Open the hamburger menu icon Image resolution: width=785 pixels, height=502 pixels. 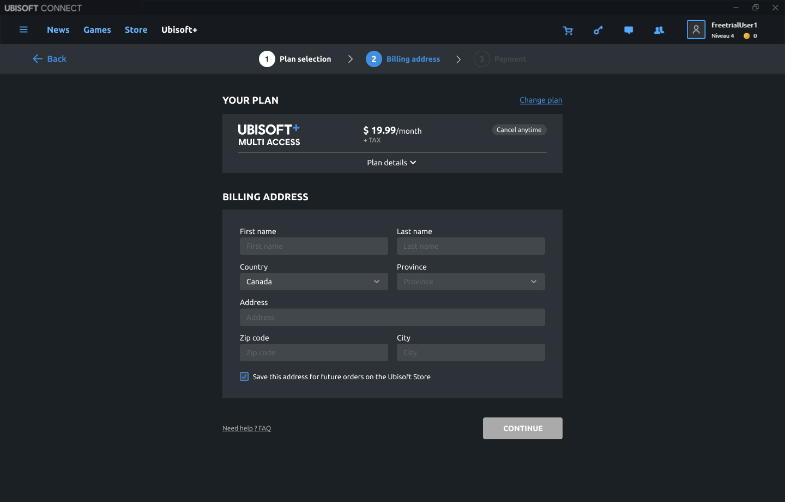click(x=23, y=29)
